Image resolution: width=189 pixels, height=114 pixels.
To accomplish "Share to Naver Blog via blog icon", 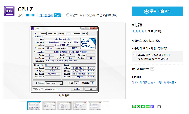I will click(x=134, y=107).
